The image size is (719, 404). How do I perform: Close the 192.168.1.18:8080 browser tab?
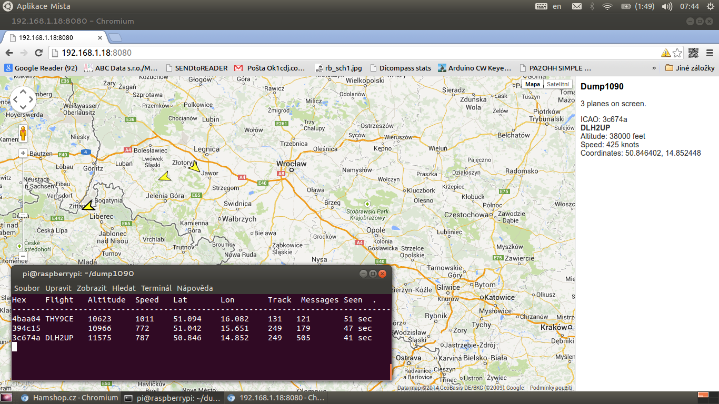click(100, 38)
